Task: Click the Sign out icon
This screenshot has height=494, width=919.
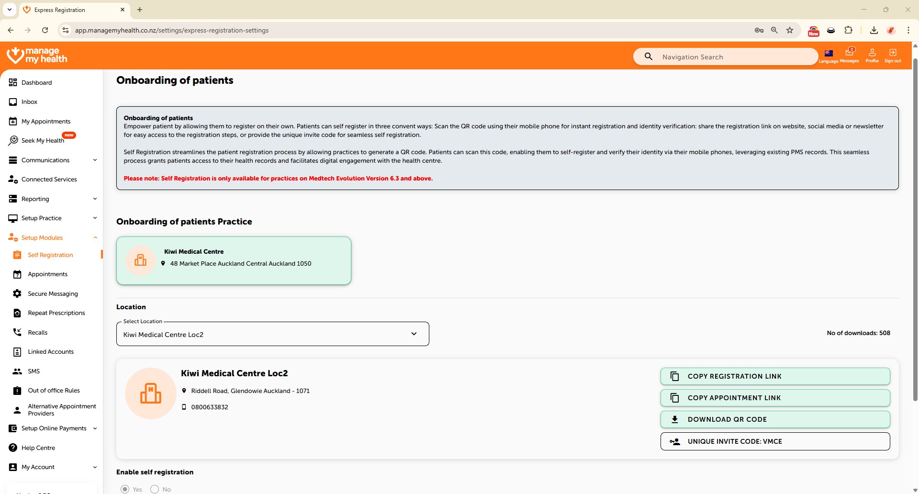Action: pos(893,53)
